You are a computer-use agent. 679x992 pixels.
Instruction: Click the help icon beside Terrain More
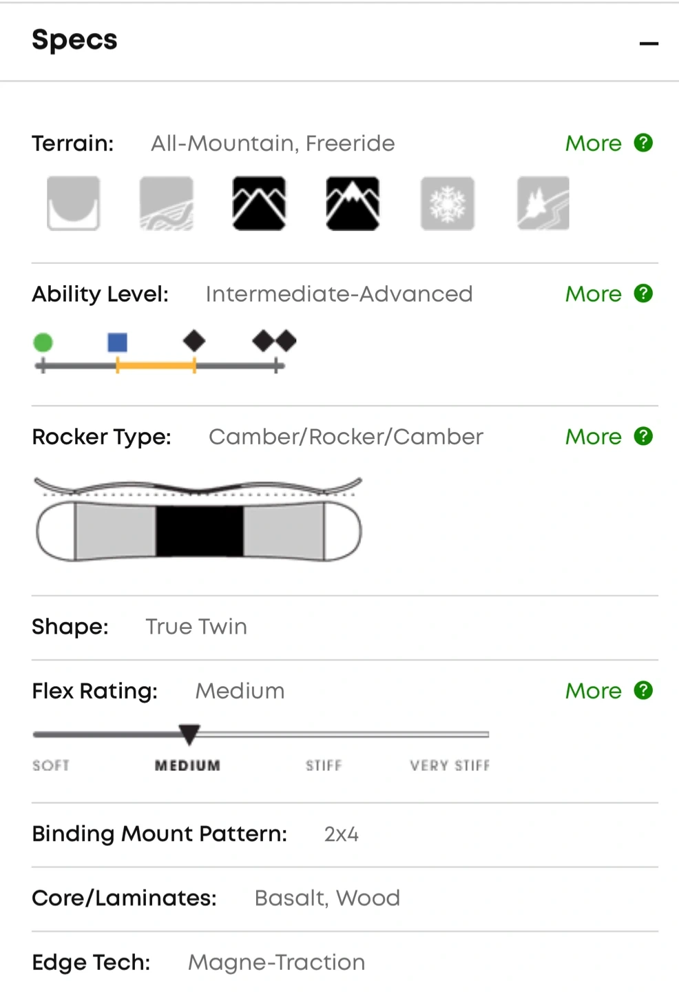click(643, 143)
